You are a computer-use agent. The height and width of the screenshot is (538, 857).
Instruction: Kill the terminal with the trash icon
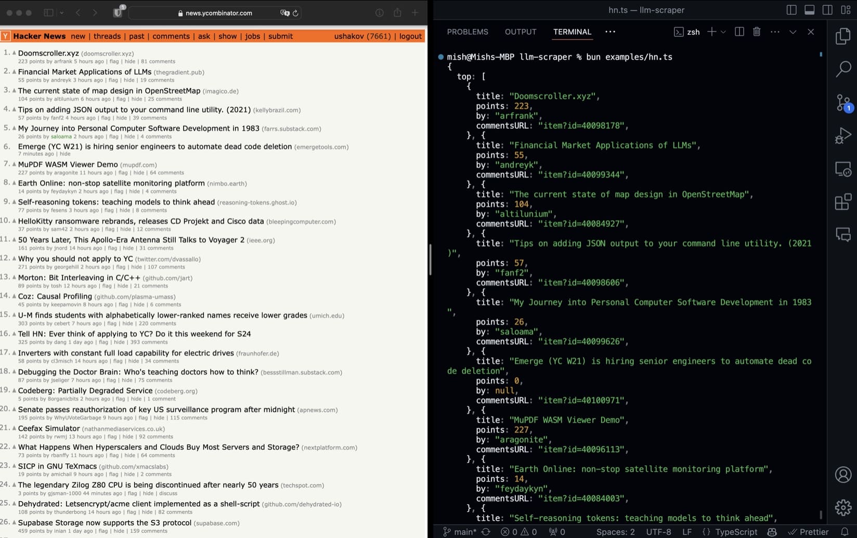757,32
